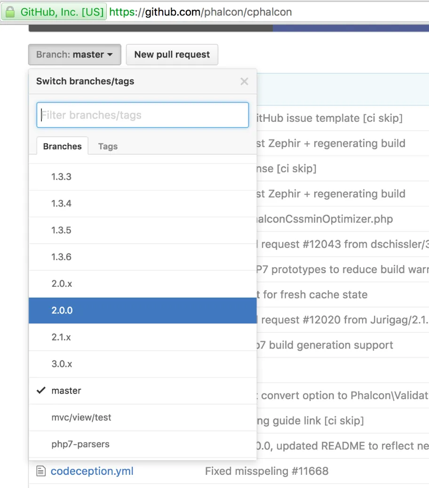
Task: Click the green lock security icon
Action: (10, 12)
